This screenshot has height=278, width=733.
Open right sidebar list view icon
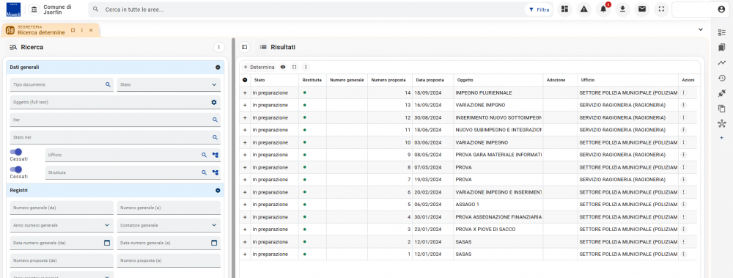pos(722,32)
